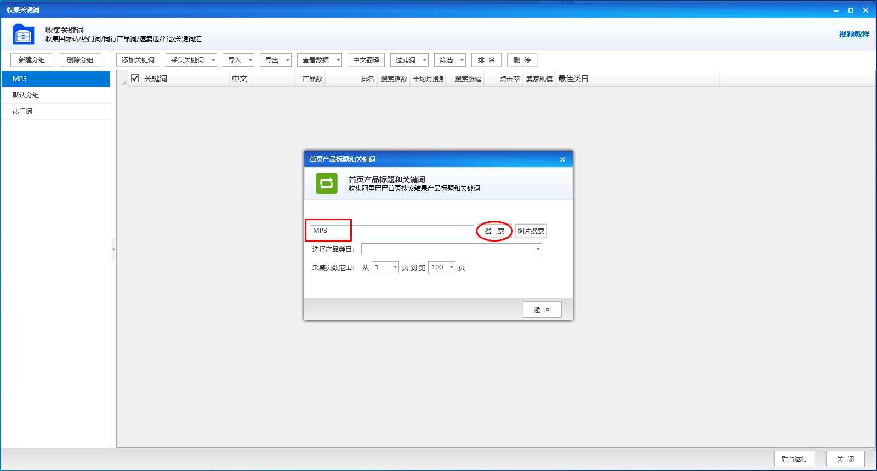Click the 排名 toolbar button
This screenshot has width=877, height=471.
point(486,60)
